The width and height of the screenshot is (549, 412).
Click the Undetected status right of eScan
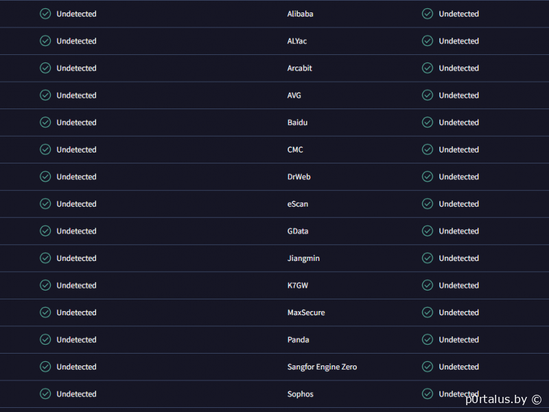(459, 204)
